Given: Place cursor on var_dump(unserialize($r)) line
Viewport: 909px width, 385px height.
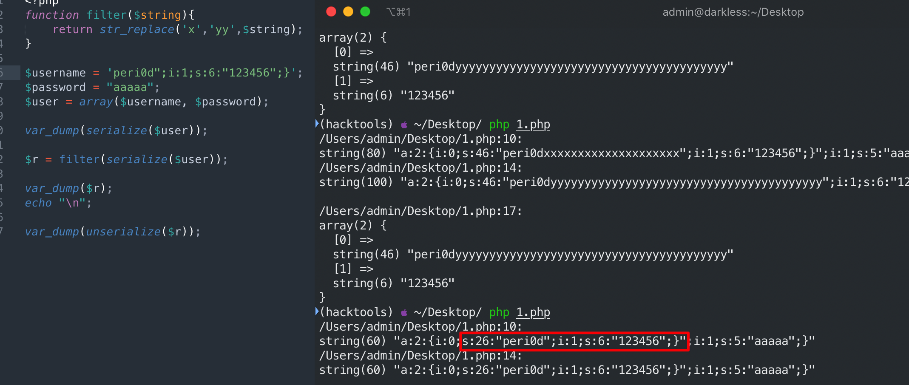Looking at the screenshot, I should (x=113, y=232).
